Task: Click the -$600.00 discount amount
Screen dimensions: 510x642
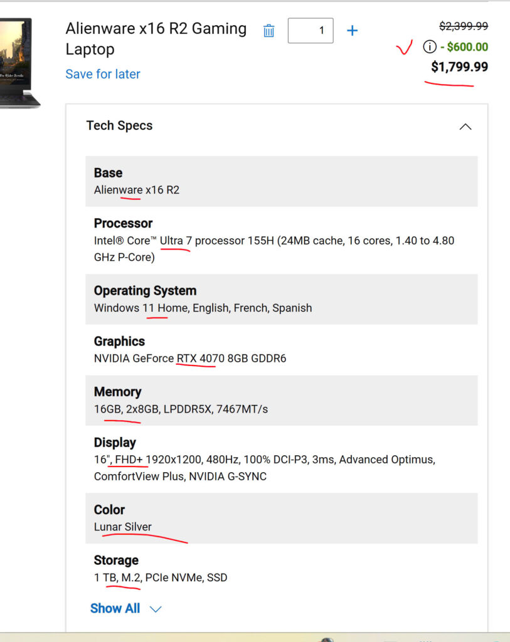Action: 464,46
